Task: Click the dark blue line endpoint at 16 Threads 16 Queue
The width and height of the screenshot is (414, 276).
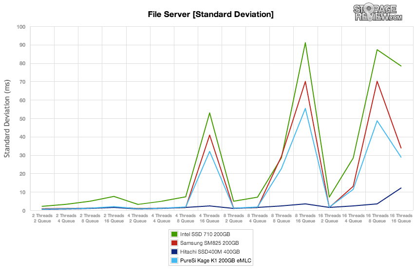Action: 401,188
